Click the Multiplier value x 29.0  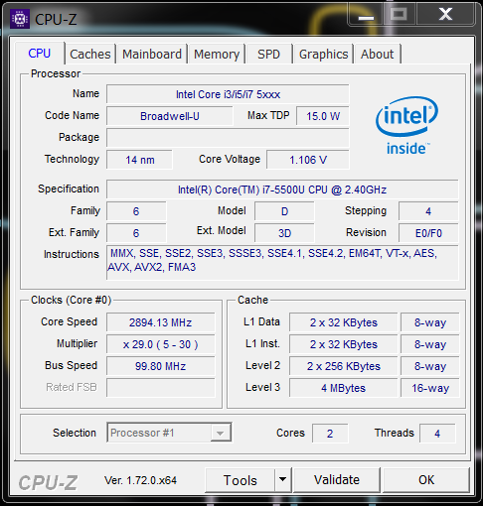(x=161, y=344)
